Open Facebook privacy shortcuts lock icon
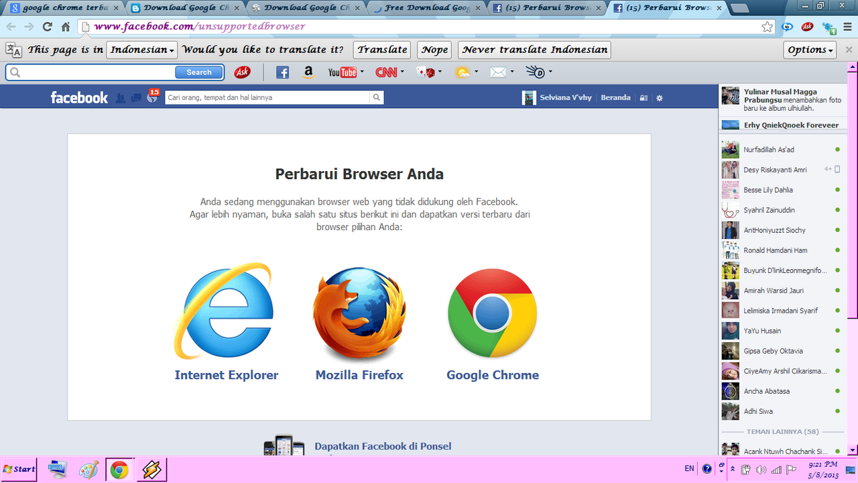The width and height of the screenshot is (858, 483). coord(643,97)
